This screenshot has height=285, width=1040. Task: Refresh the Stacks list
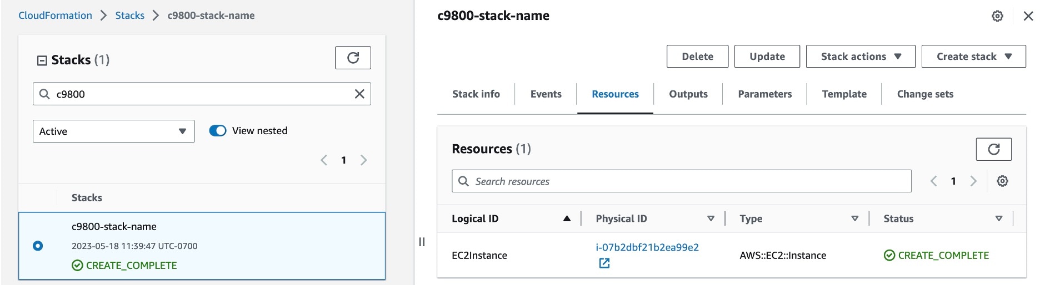(x=353, y=58)
